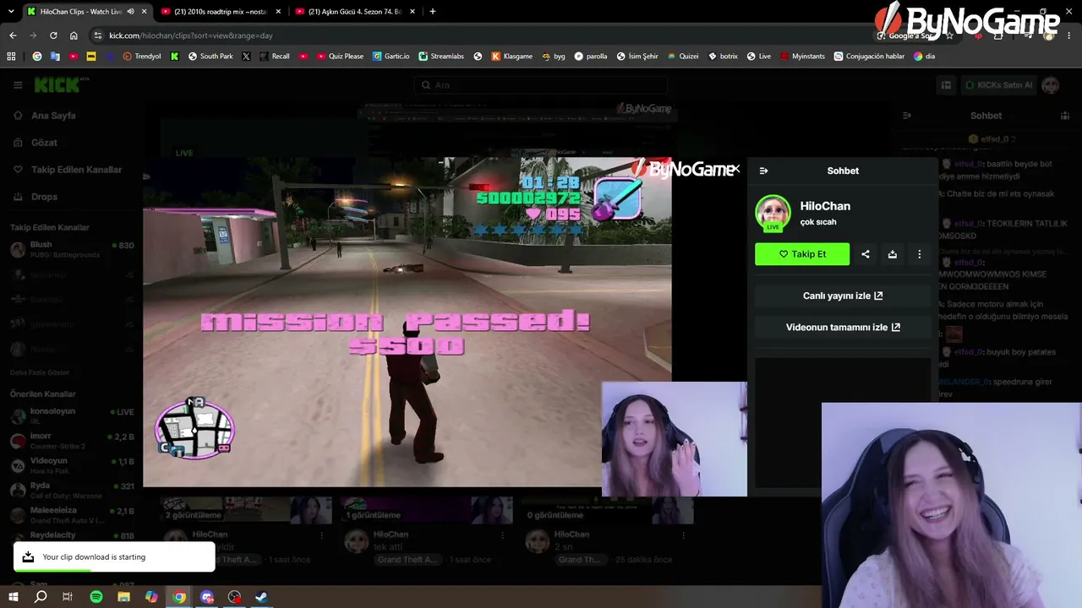Open the Gartic.io bookmark
The image size is (1082, 608).
pos(391,57)
